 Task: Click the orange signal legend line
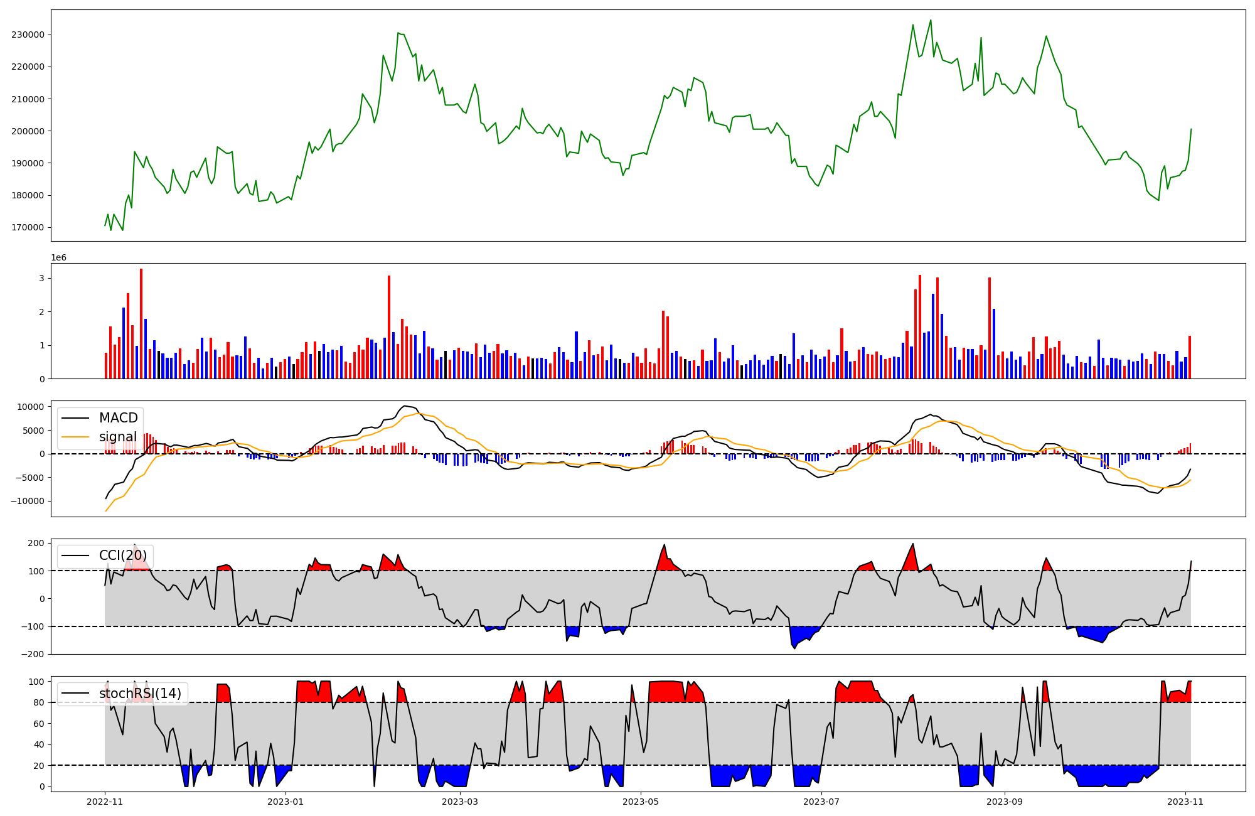coord(76,438)
